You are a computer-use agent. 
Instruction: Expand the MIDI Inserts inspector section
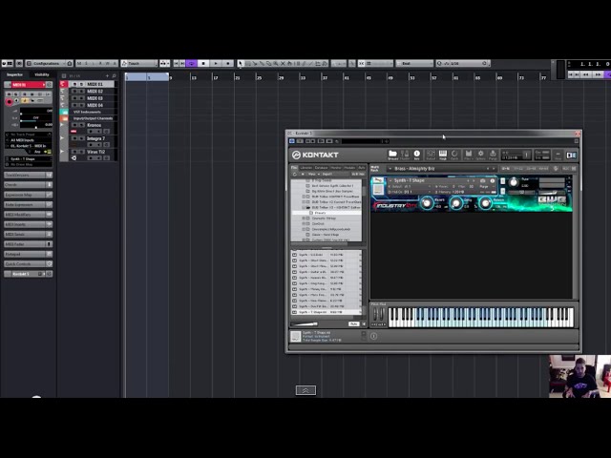(x=28, y=224)
